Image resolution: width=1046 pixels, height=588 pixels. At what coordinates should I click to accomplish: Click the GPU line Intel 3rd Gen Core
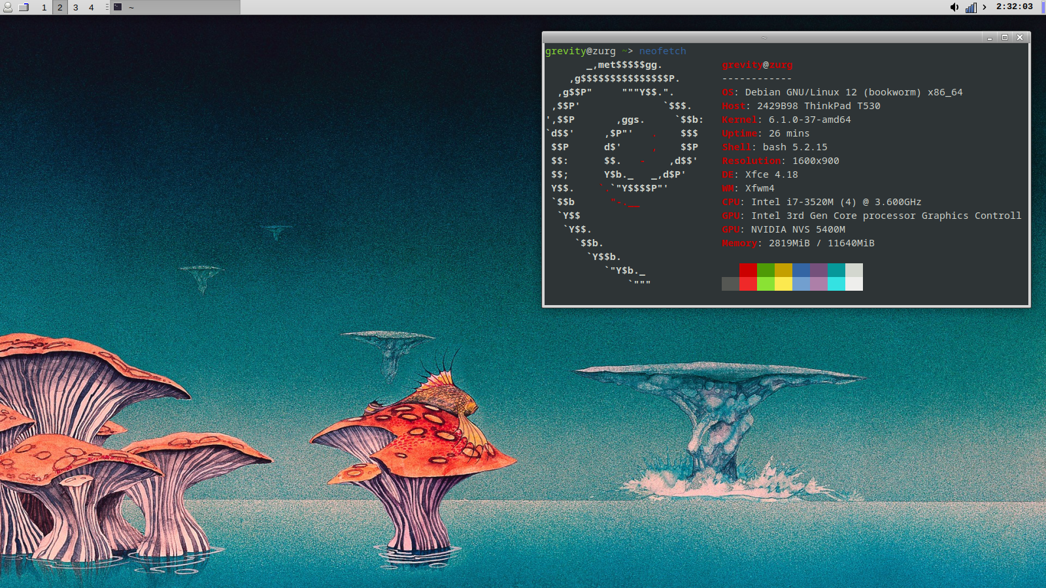(x=871, y=216)
